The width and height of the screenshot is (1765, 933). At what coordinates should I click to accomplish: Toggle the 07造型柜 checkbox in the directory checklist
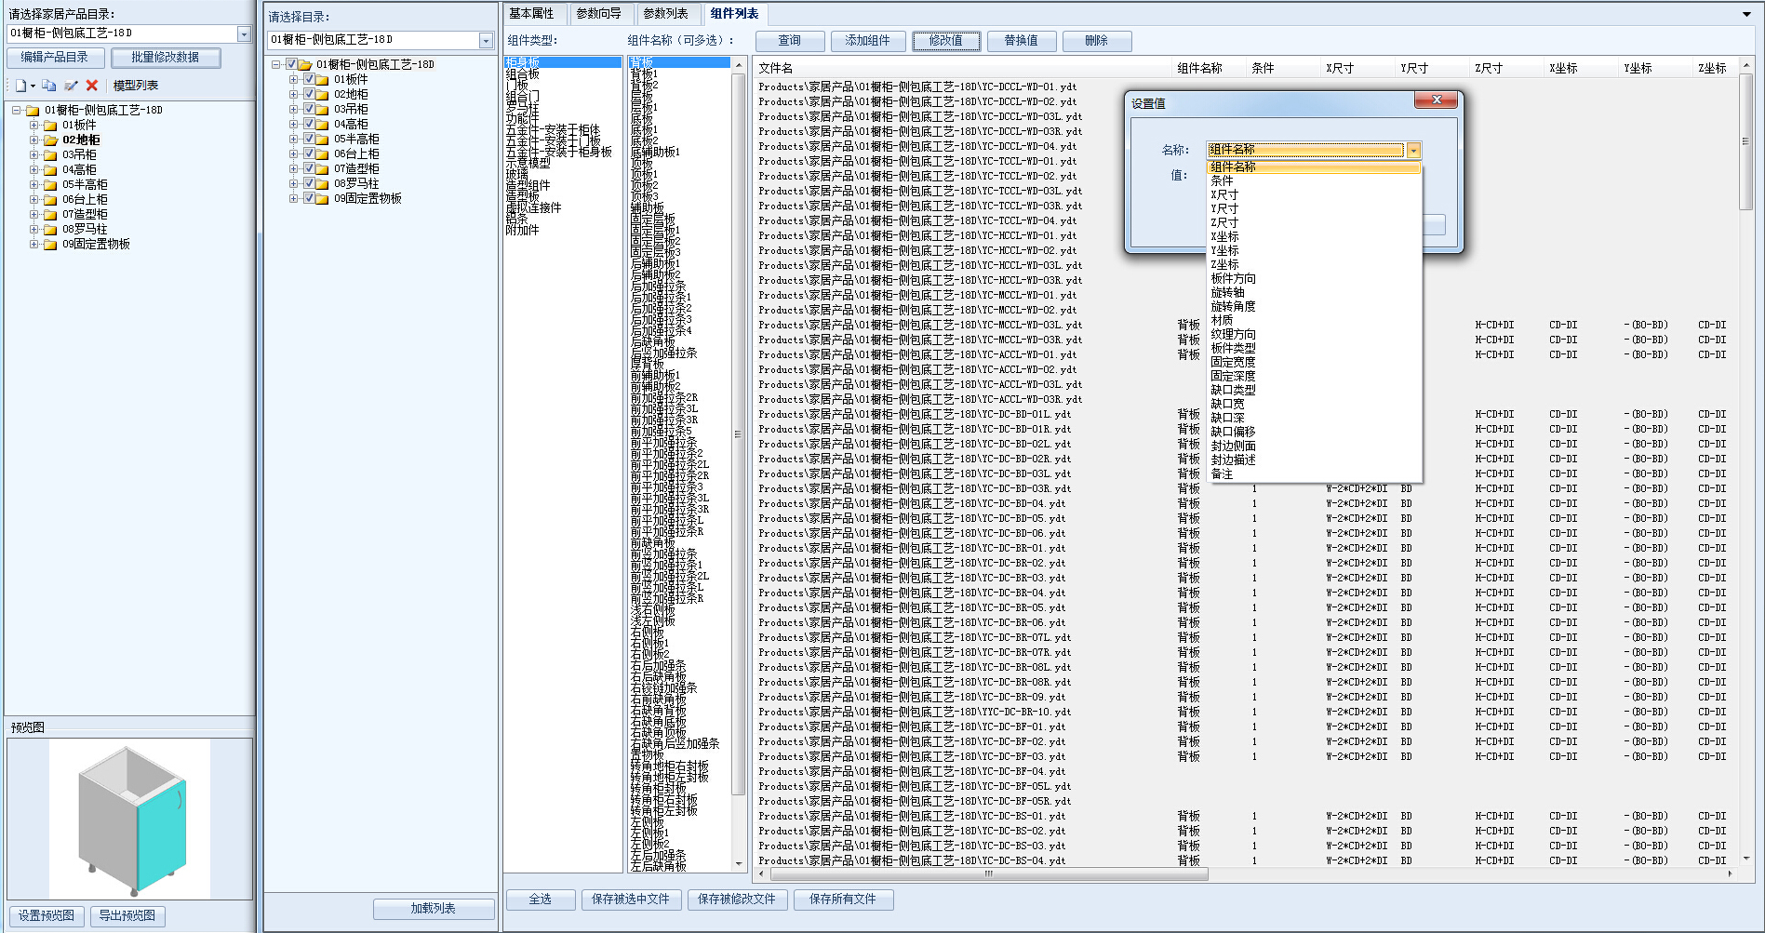click(309, 169)
